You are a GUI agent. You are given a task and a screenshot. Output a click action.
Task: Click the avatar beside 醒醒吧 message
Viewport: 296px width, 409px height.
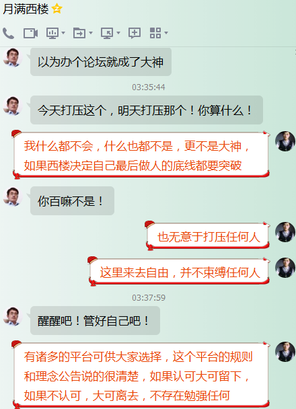(x=13, y=316)
